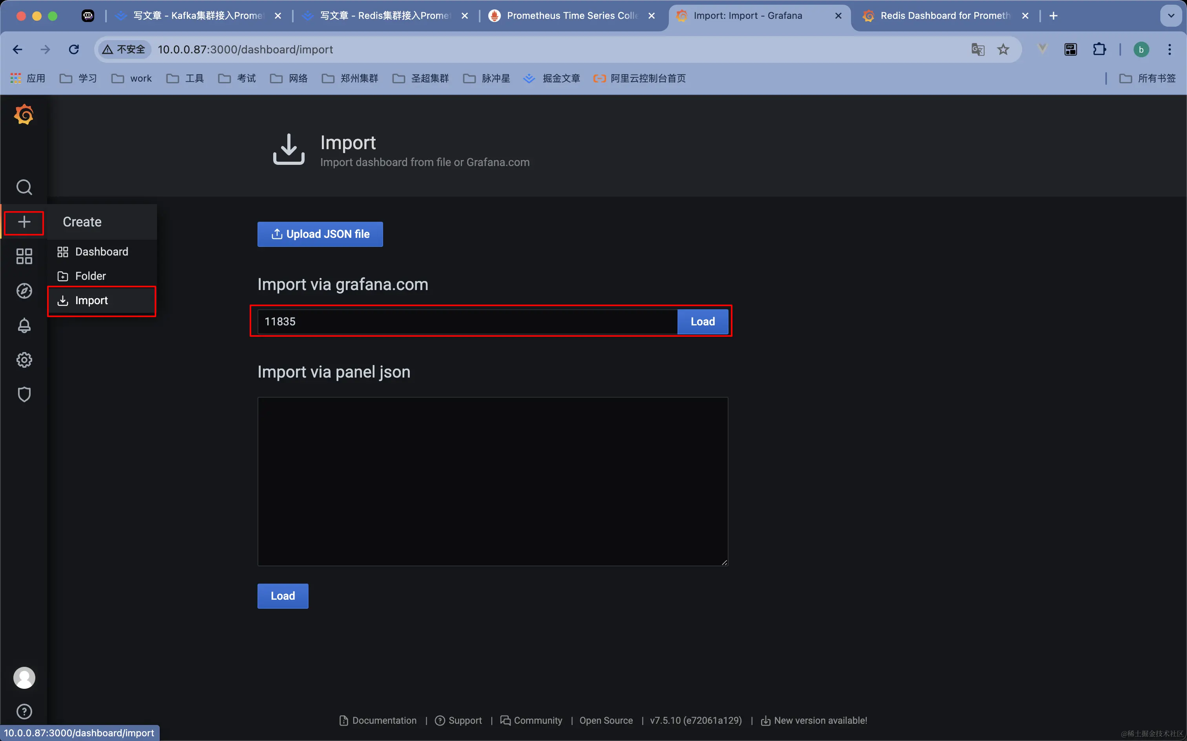Image resolution: width=1187 pixels, height=741 pixels.
Task: Open the Server Admin shield icon
Action: pos(24,394)
